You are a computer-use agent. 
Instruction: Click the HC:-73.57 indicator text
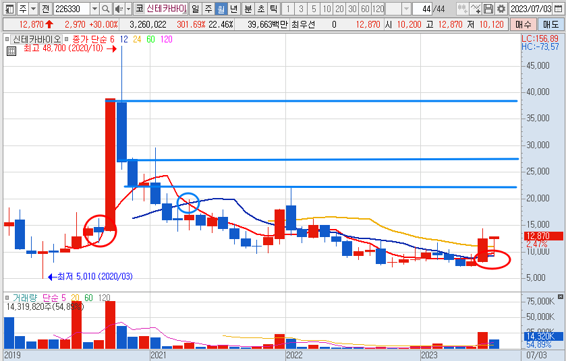[x=540, y=47]
